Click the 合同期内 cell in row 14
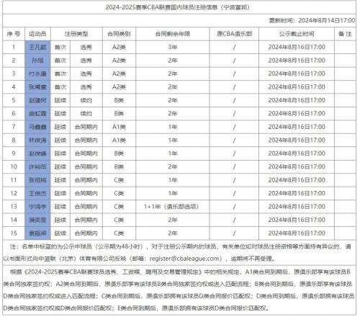The image size is (360, 317). click(86, 220)
